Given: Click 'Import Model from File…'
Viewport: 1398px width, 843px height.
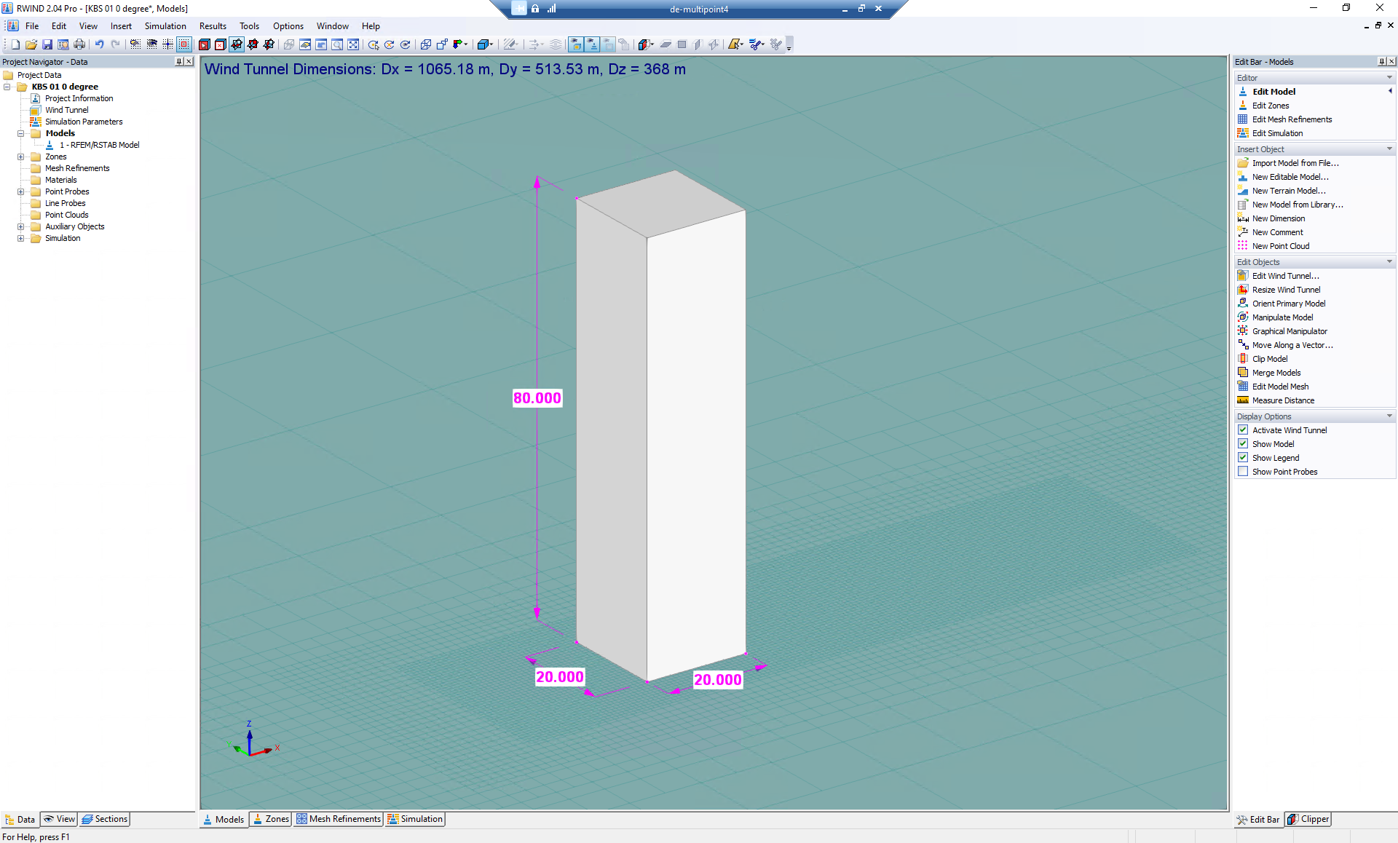Looking at the screenshot, I should pos(1295,163).
